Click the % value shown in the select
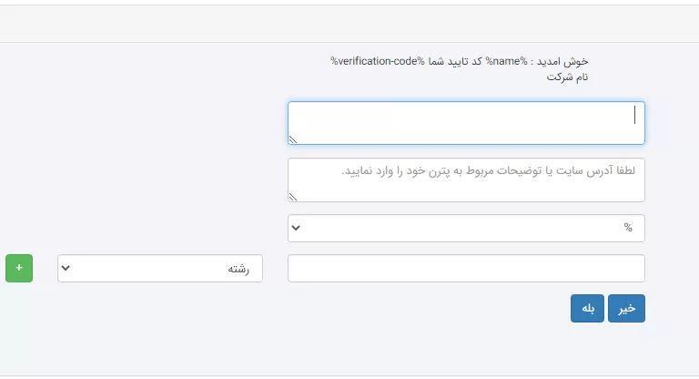 coord(627,228)
